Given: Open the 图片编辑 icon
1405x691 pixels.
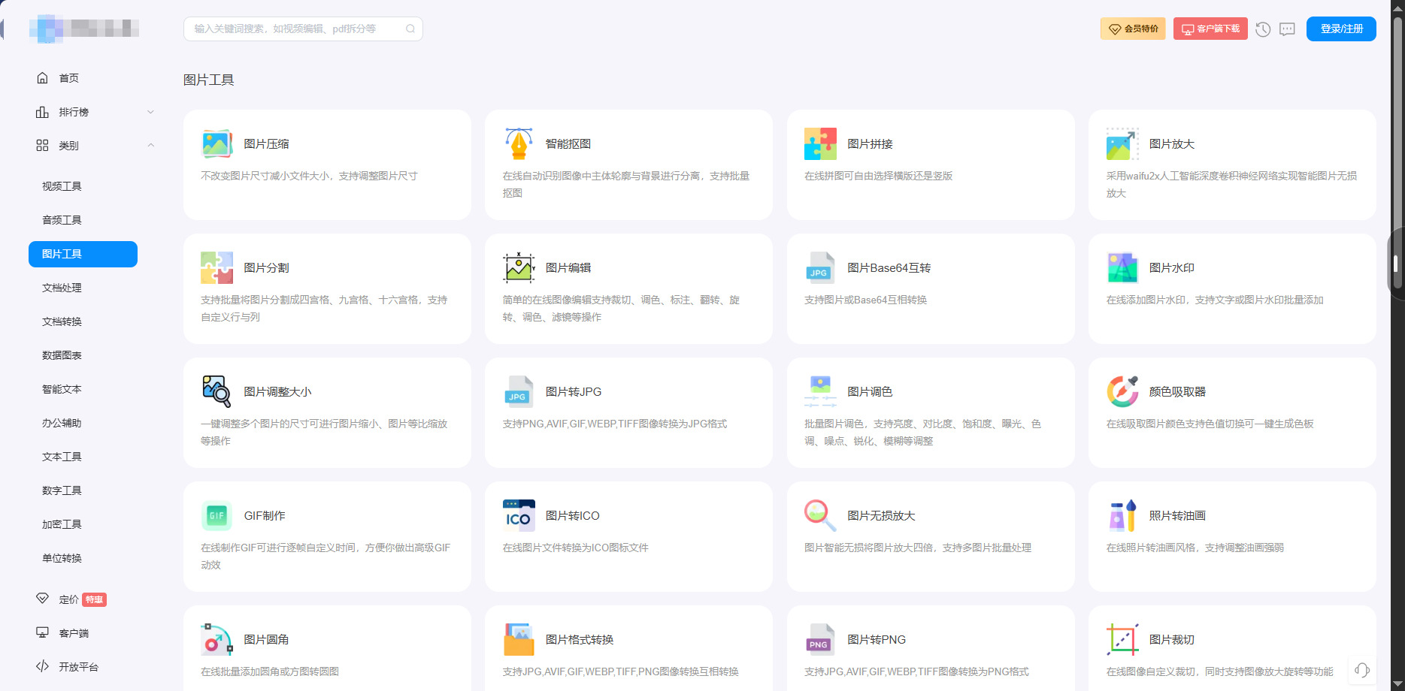Looking at the screenshot, I should 519,267.
